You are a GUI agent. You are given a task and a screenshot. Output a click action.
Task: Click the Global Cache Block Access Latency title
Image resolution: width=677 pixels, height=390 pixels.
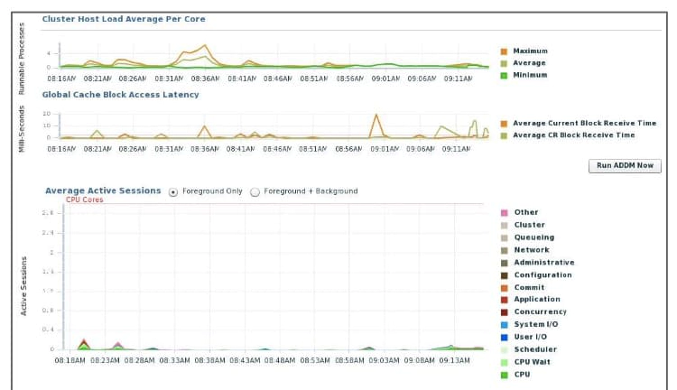point(120,95)
